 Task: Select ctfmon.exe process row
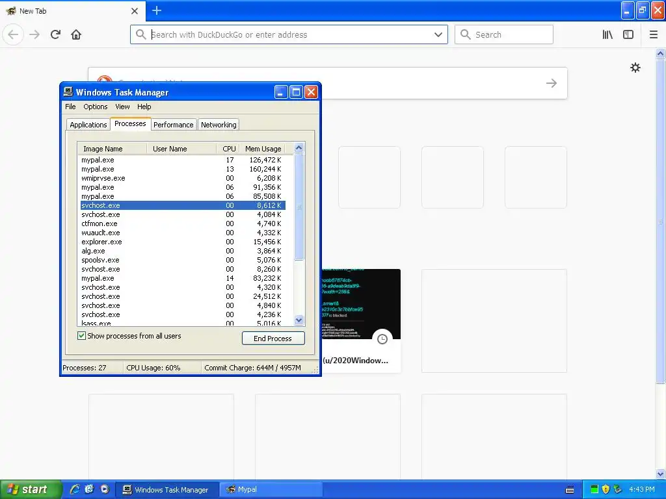(x=183, y=224)
